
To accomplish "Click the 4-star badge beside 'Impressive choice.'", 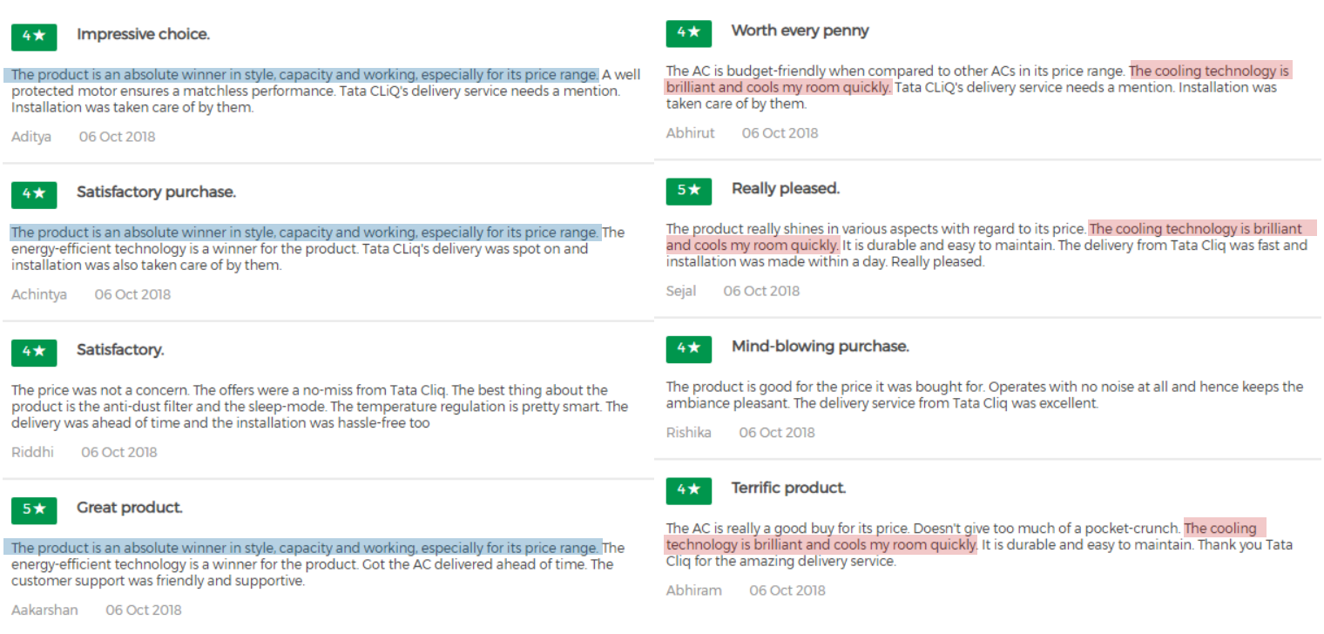I will (34, 36).
